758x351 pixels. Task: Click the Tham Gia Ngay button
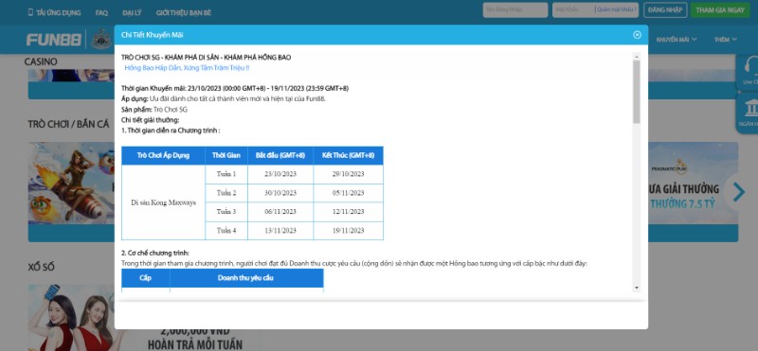tap(720, 9)
